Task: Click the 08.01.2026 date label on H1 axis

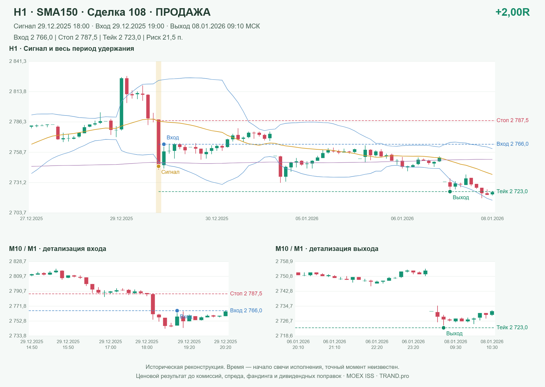Action: 492,219
